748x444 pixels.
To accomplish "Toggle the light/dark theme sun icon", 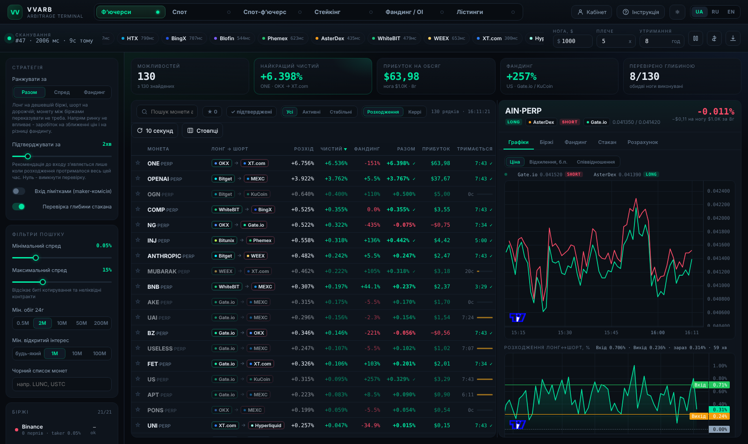I will point(677,12).
